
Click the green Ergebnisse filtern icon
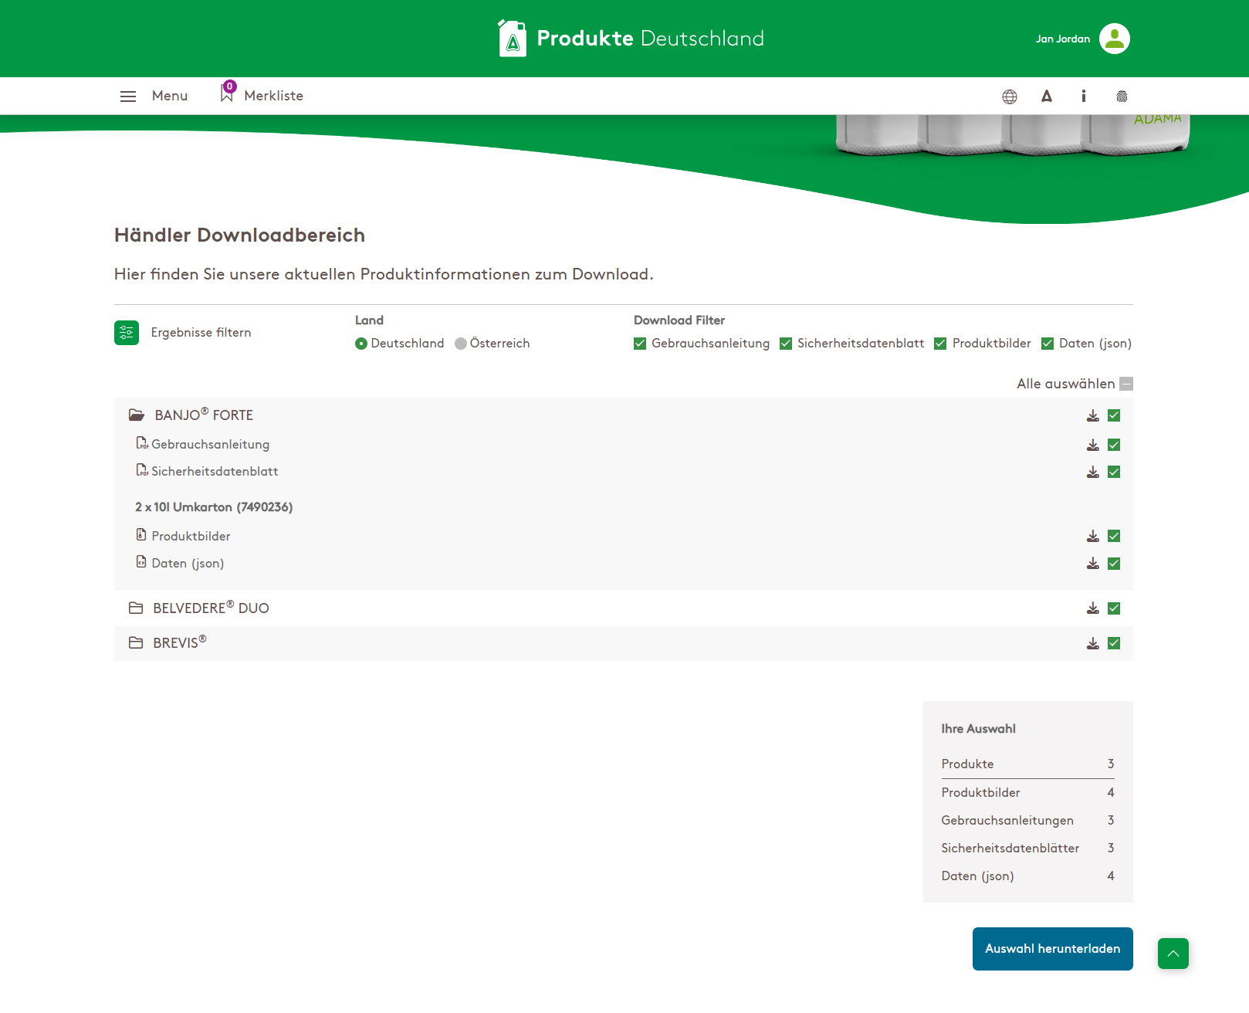coord(127,333)
